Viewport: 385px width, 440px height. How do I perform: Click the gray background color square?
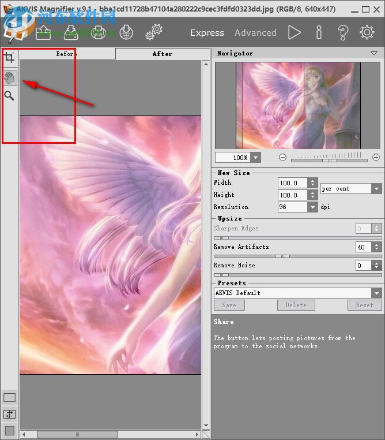click(10, 430)
